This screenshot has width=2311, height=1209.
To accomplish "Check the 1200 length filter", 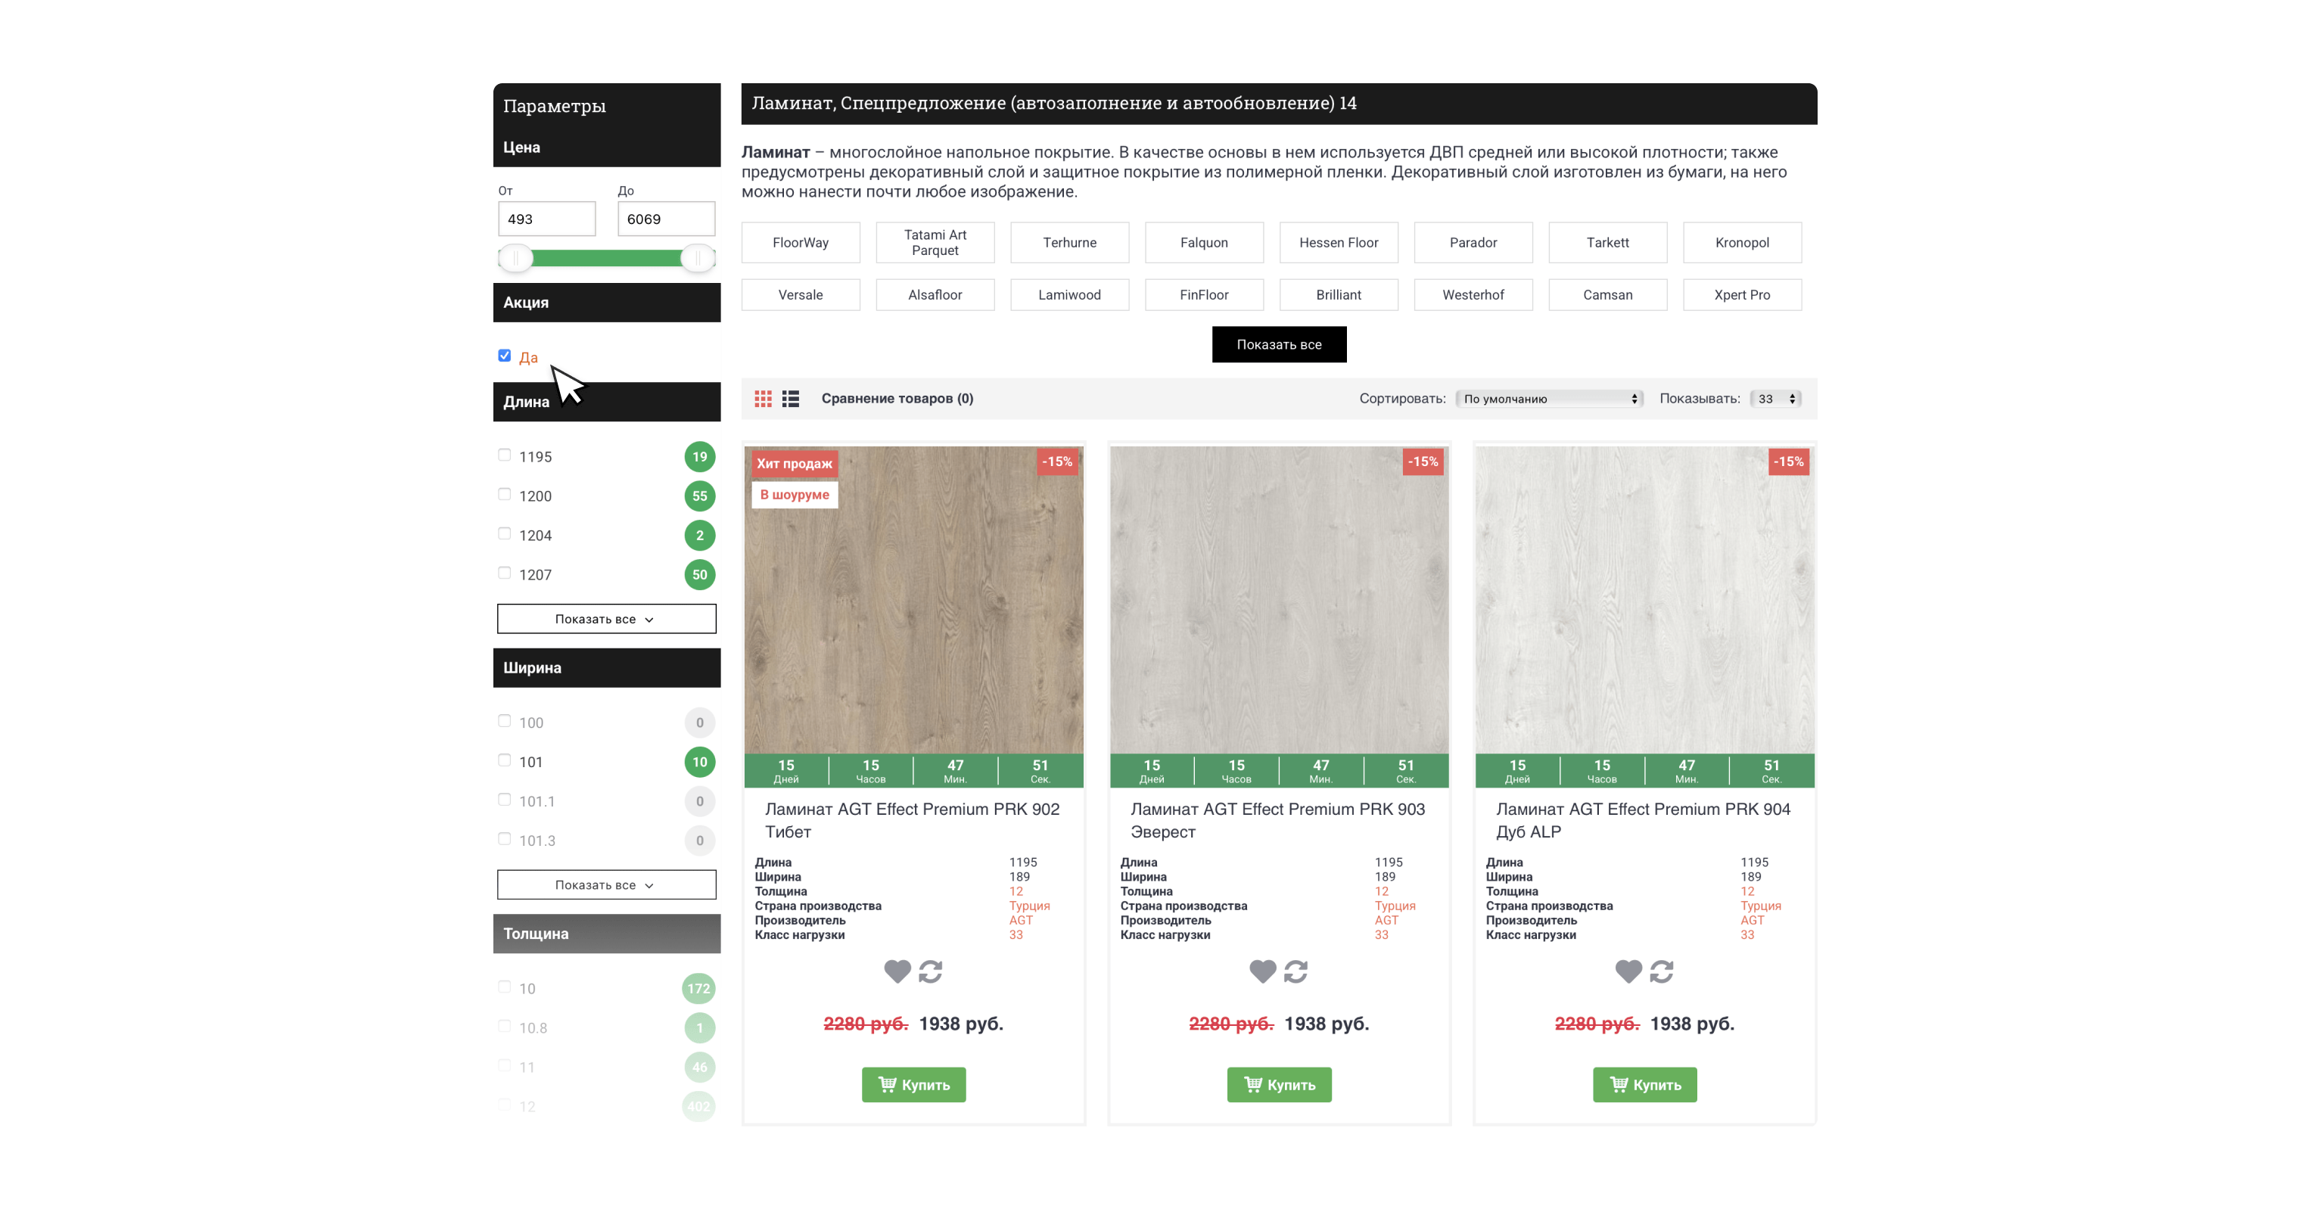I will point(504,494).
